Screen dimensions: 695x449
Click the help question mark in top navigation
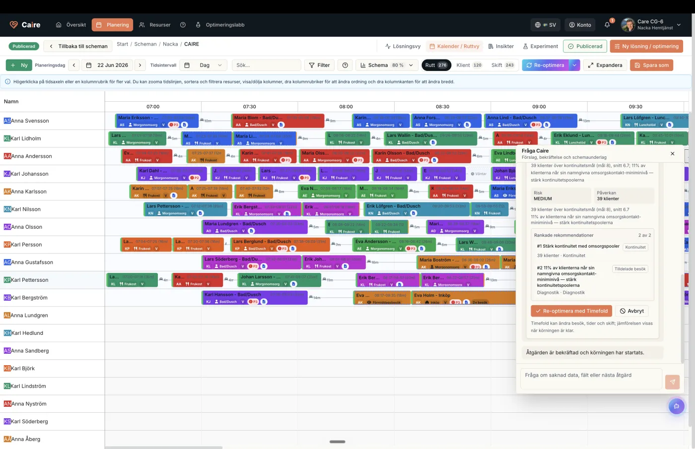183,25
